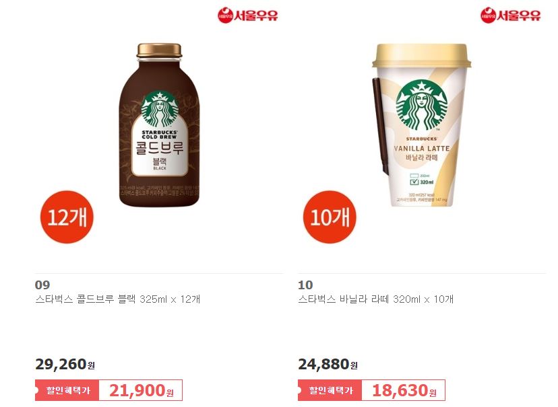Click the red 10개 quantity badge
Screen dimensions: 558x407
pyautogui.click(x=330, y=217)
